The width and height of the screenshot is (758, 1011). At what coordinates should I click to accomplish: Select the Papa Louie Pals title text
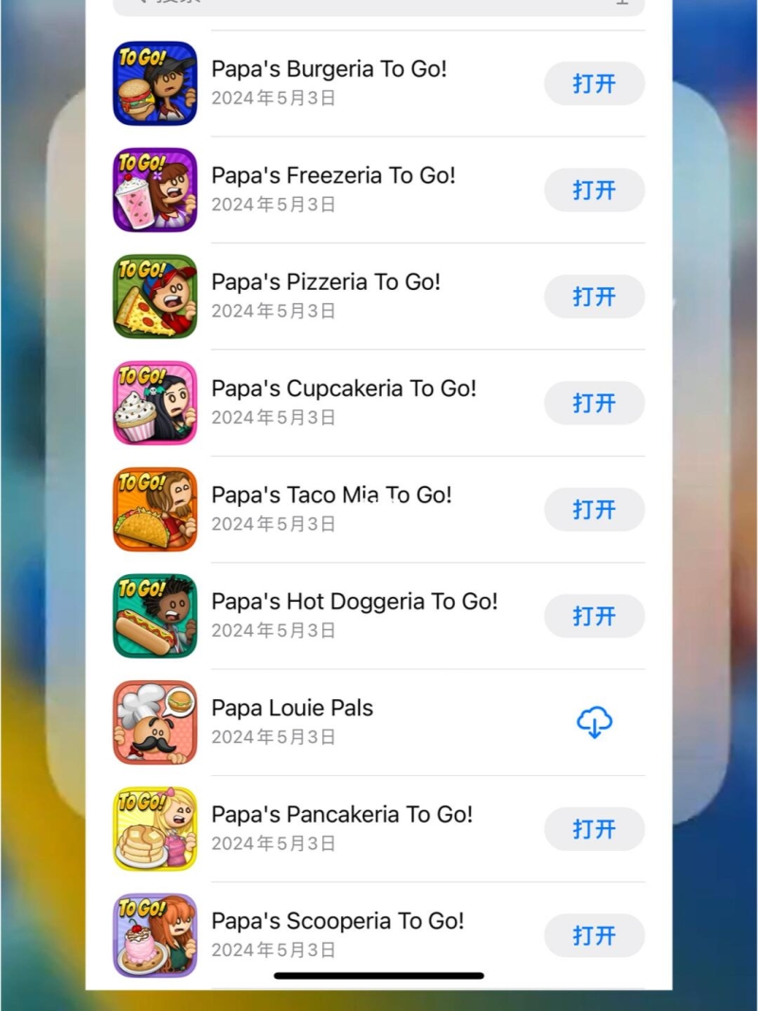292,708
